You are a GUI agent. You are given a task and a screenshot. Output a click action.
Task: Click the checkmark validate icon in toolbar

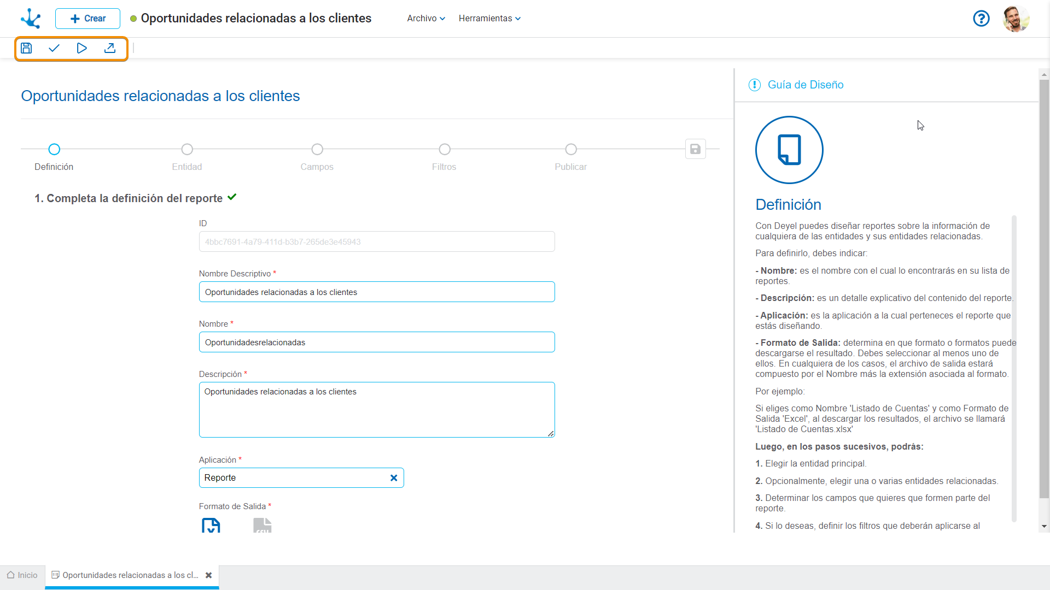click(x=54, y=48)
